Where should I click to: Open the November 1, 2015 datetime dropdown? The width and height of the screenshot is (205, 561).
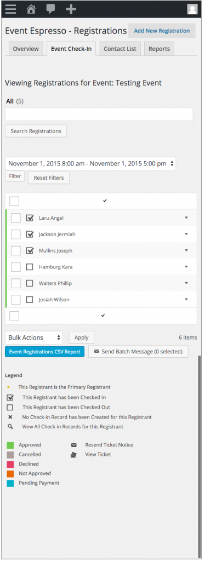pos(90,163)
